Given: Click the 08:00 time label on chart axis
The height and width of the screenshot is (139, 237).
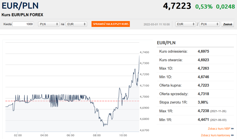Looking at the screenshot, I should pyautogui.click(x=97, y=135).
